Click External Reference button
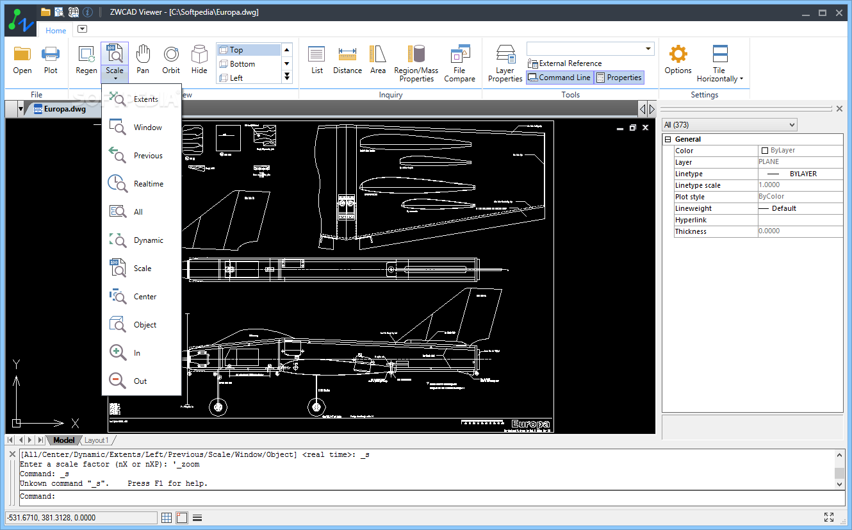852x530 pixels. point(564,63)
